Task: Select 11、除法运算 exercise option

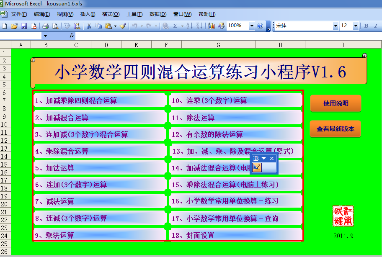Action: 235,118
